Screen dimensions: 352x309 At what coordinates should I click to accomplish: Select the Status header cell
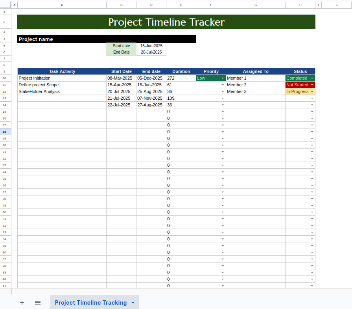click(x=300, y=71)
